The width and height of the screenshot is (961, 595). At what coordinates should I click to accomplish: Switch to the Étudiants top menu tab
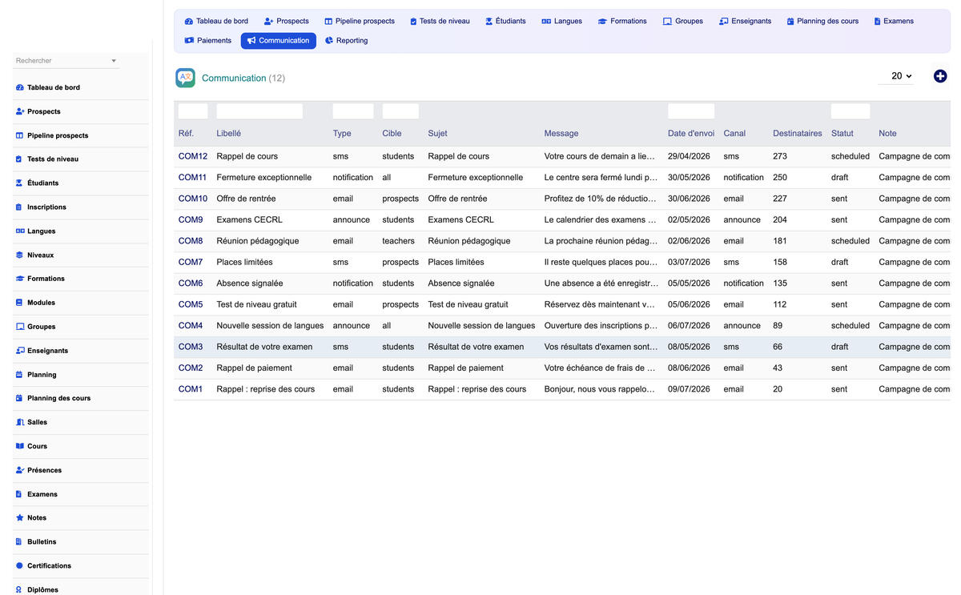tap(505, 22)
